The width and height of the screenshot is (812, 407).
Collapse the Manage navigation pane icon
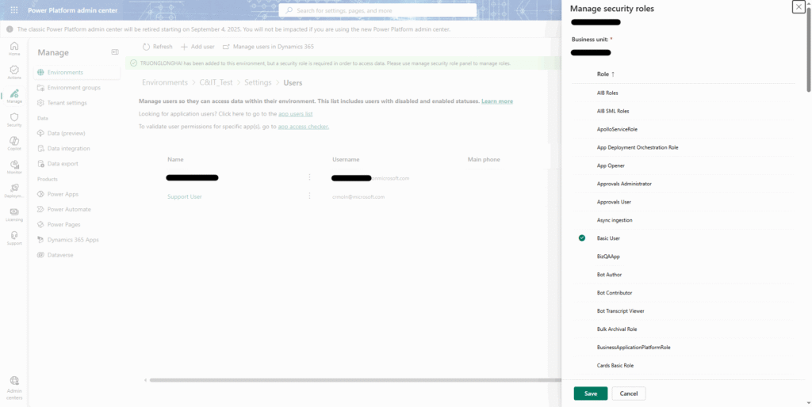tap(115, 52)
